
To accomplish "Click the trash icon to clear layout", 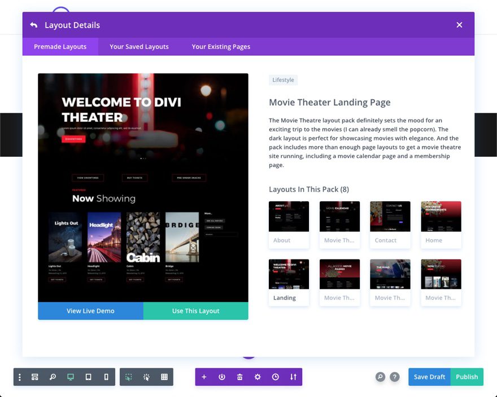I will [x=239, y=377].
